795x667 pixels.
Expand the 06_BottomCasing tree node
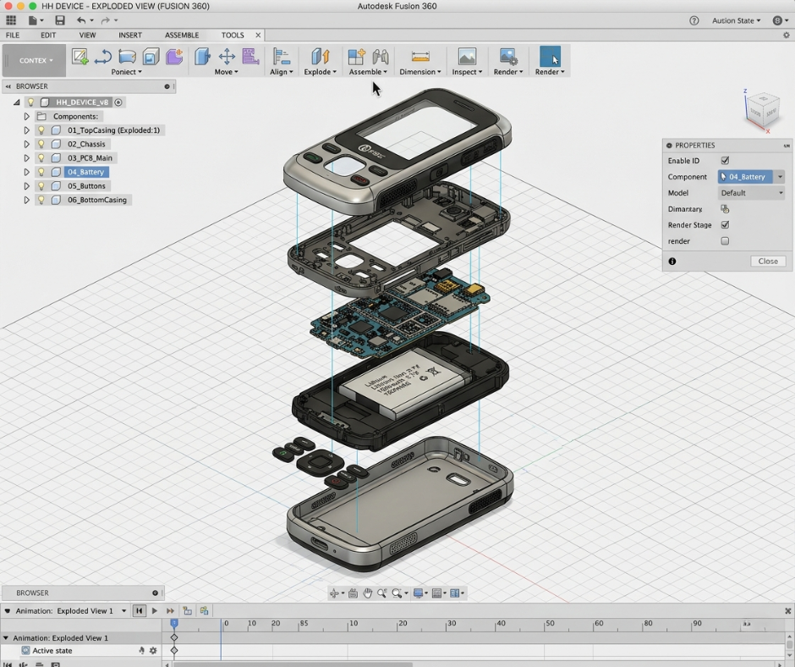27,200
